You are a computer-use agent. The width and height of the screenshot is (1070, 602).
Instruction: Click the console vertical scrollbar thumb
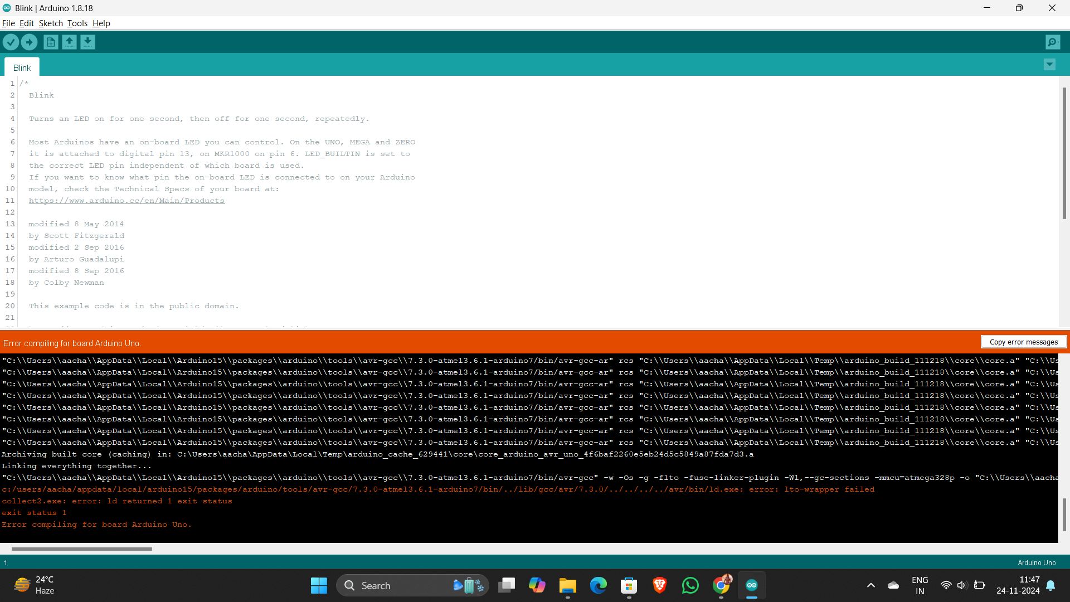[x=1064, y=514]
